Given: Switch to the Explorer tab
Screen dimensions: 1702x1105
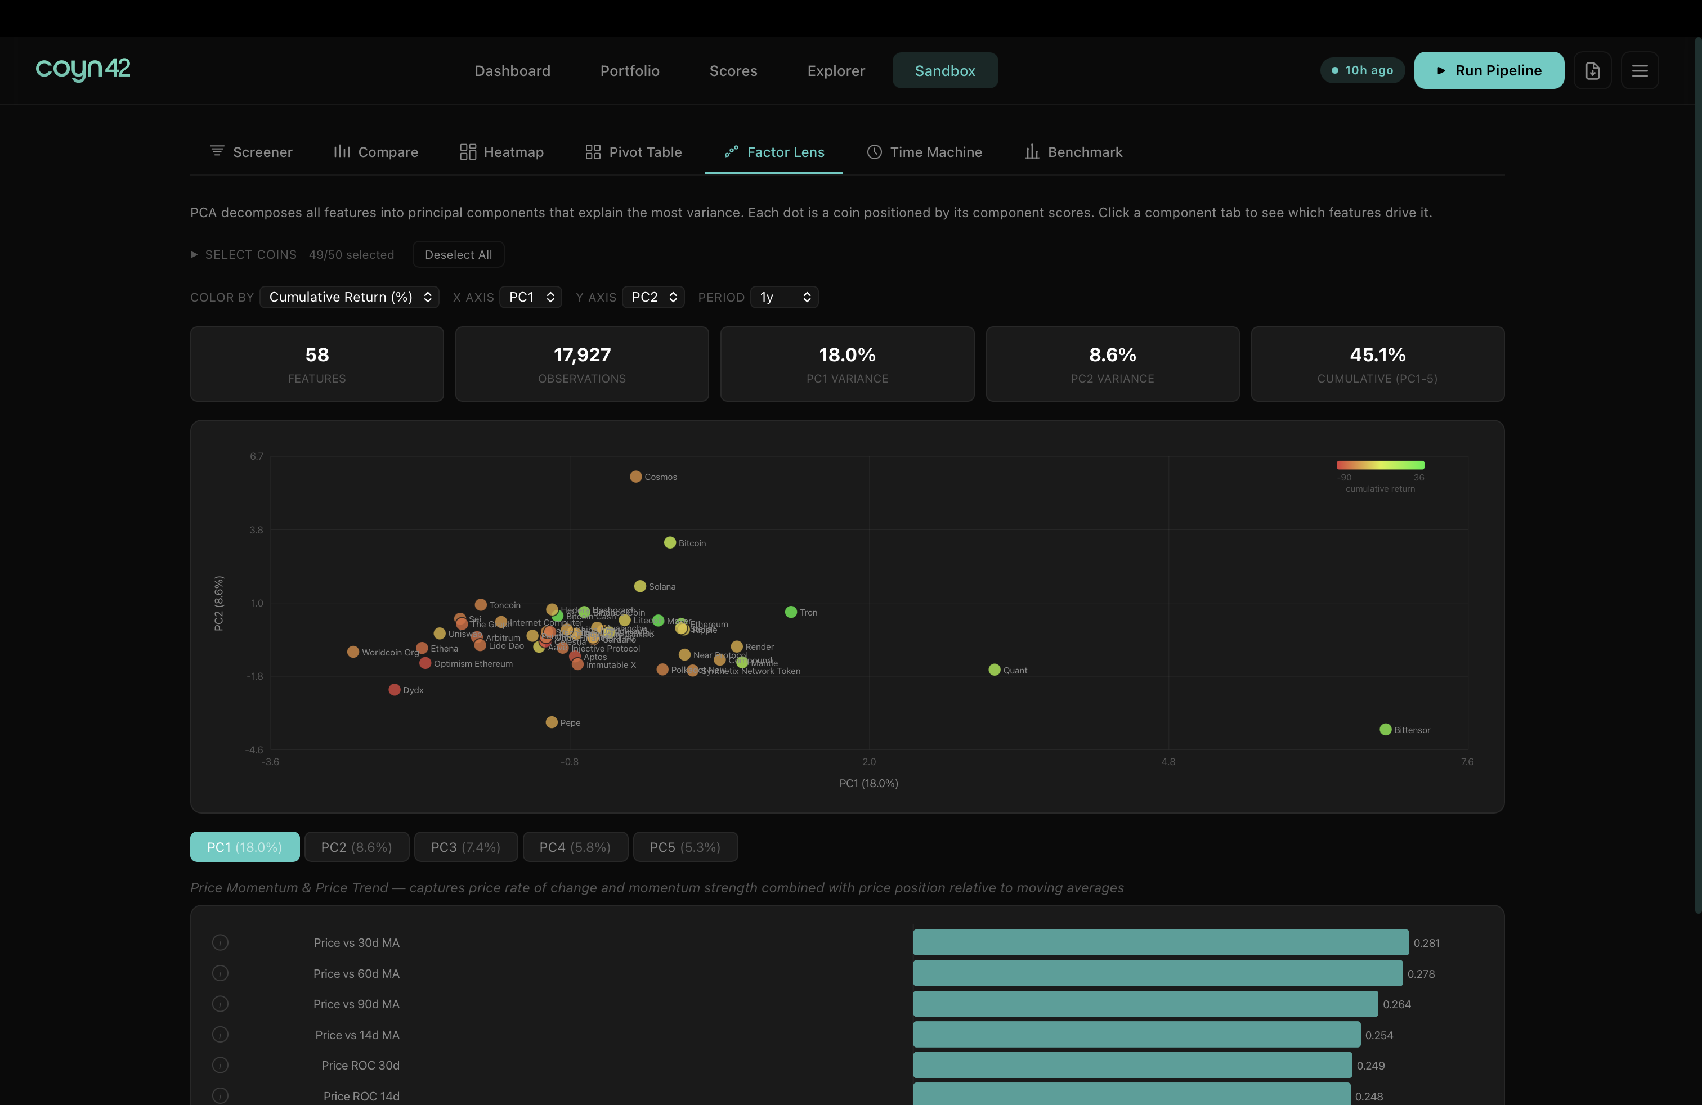Looking at the screenshot, I should click(836, 70).
